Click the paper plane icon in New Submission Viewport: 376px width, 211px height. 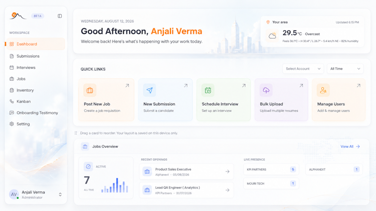[149, 90]
